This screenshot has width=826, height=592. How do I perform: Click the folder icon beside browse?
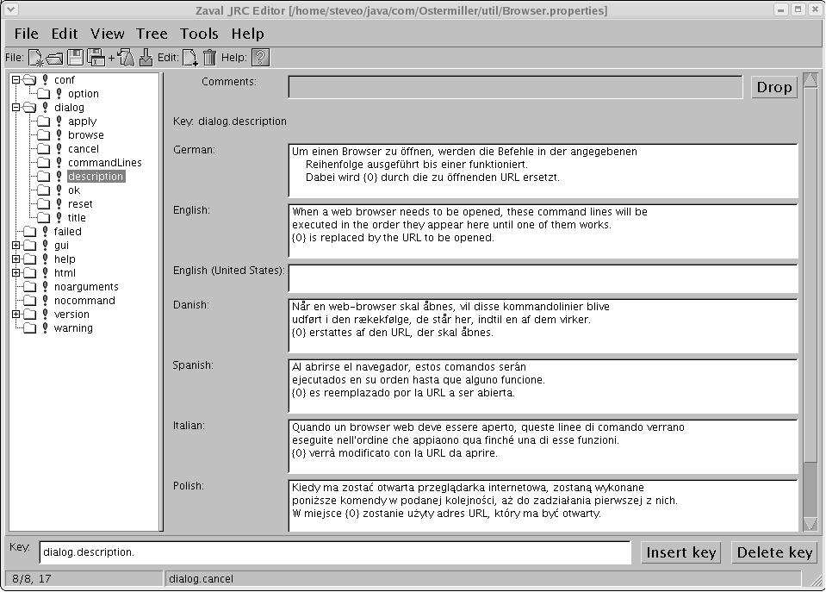pos(44,135)
